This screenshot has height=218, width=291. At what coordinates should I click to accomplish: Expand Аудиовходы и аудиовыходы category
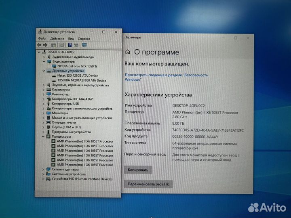44,57
